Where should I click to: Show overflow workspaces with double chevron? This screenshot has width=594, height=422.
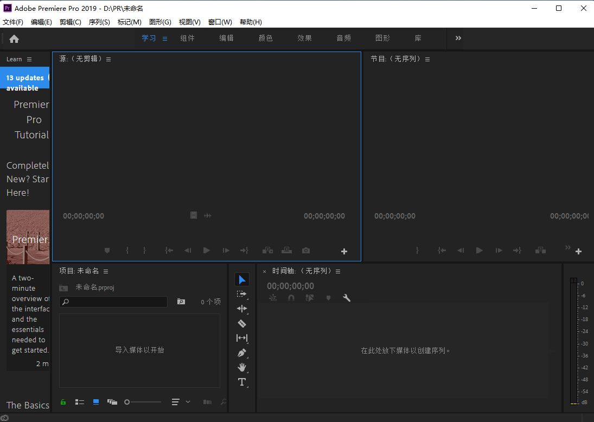pos(458,39)
